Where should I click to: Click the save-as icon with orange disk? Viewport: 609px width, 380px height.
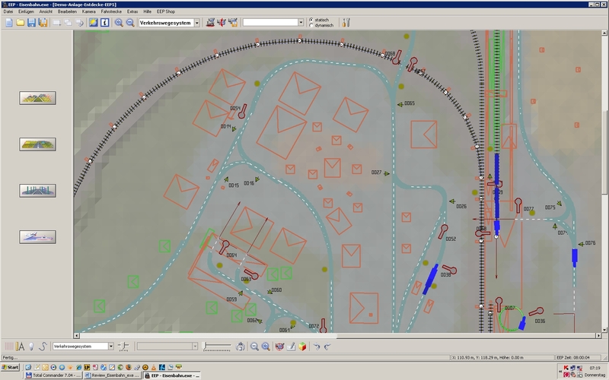(x=43, y=23)
